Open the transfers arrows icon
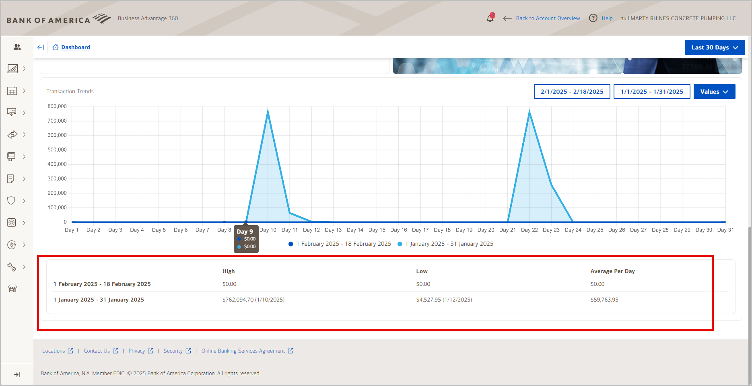This screenshot has height=386, width=752. (x=12, y=134)
